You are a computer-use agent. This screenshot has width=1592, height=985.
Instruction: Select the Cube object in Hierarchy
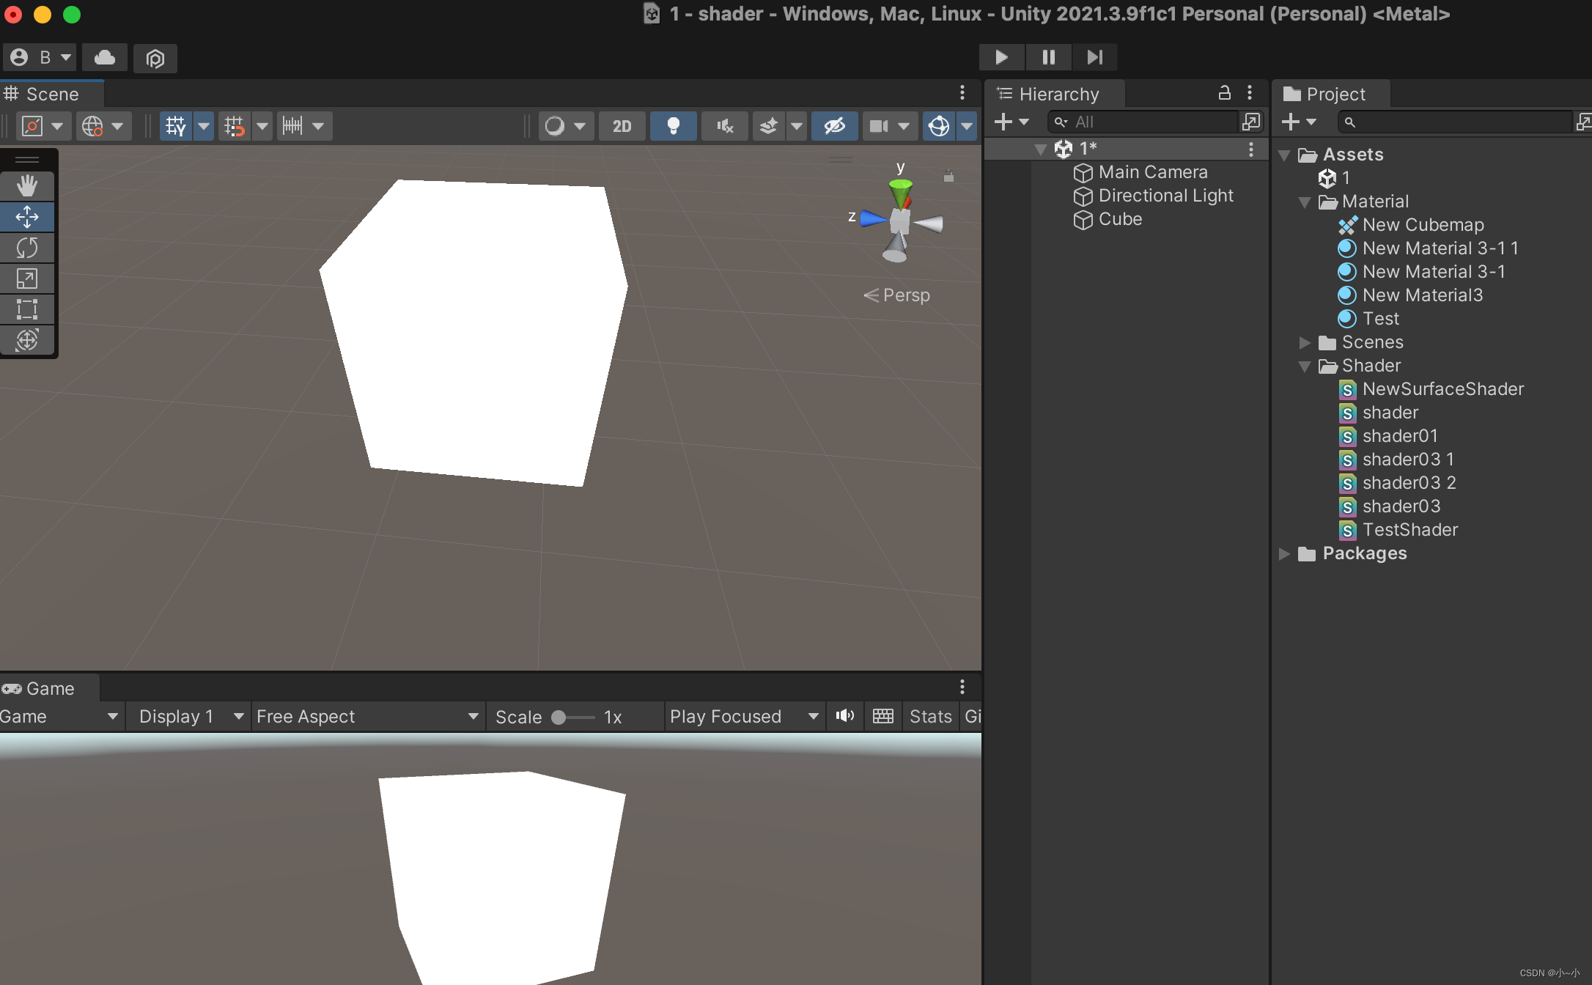tap(1120, 219)
